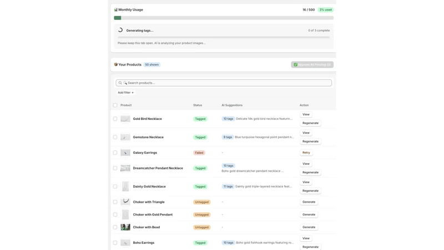Click the Monthly Usage bar chart icon
The image size is (444, 250).
coord(115,9)
